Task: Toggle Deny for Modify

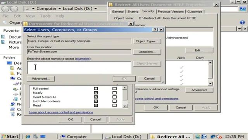Action: (115, 93)
